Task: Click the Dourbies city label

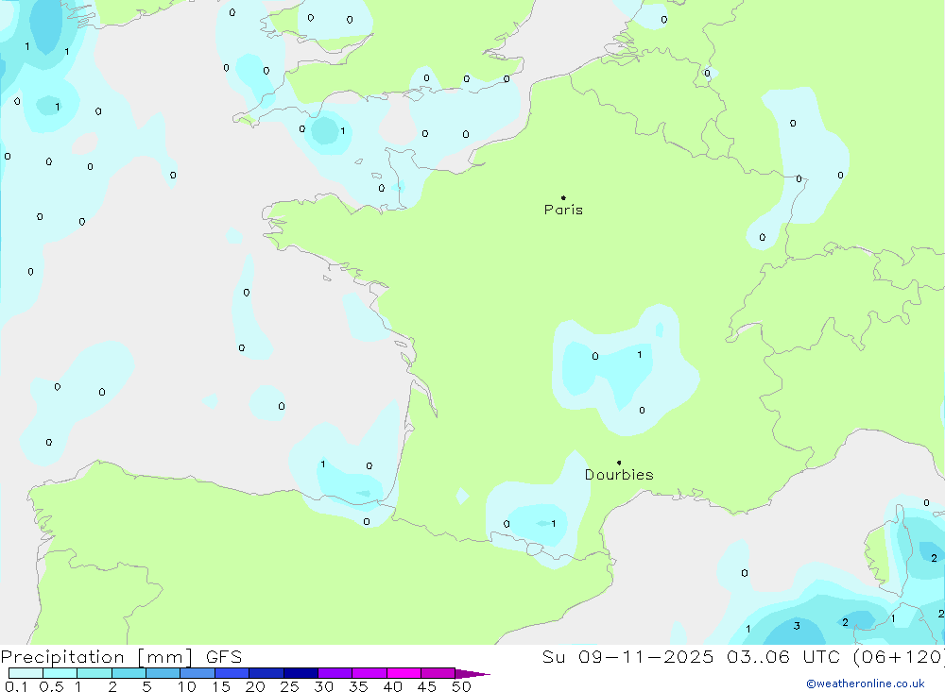Action: (x=619, y=475)
